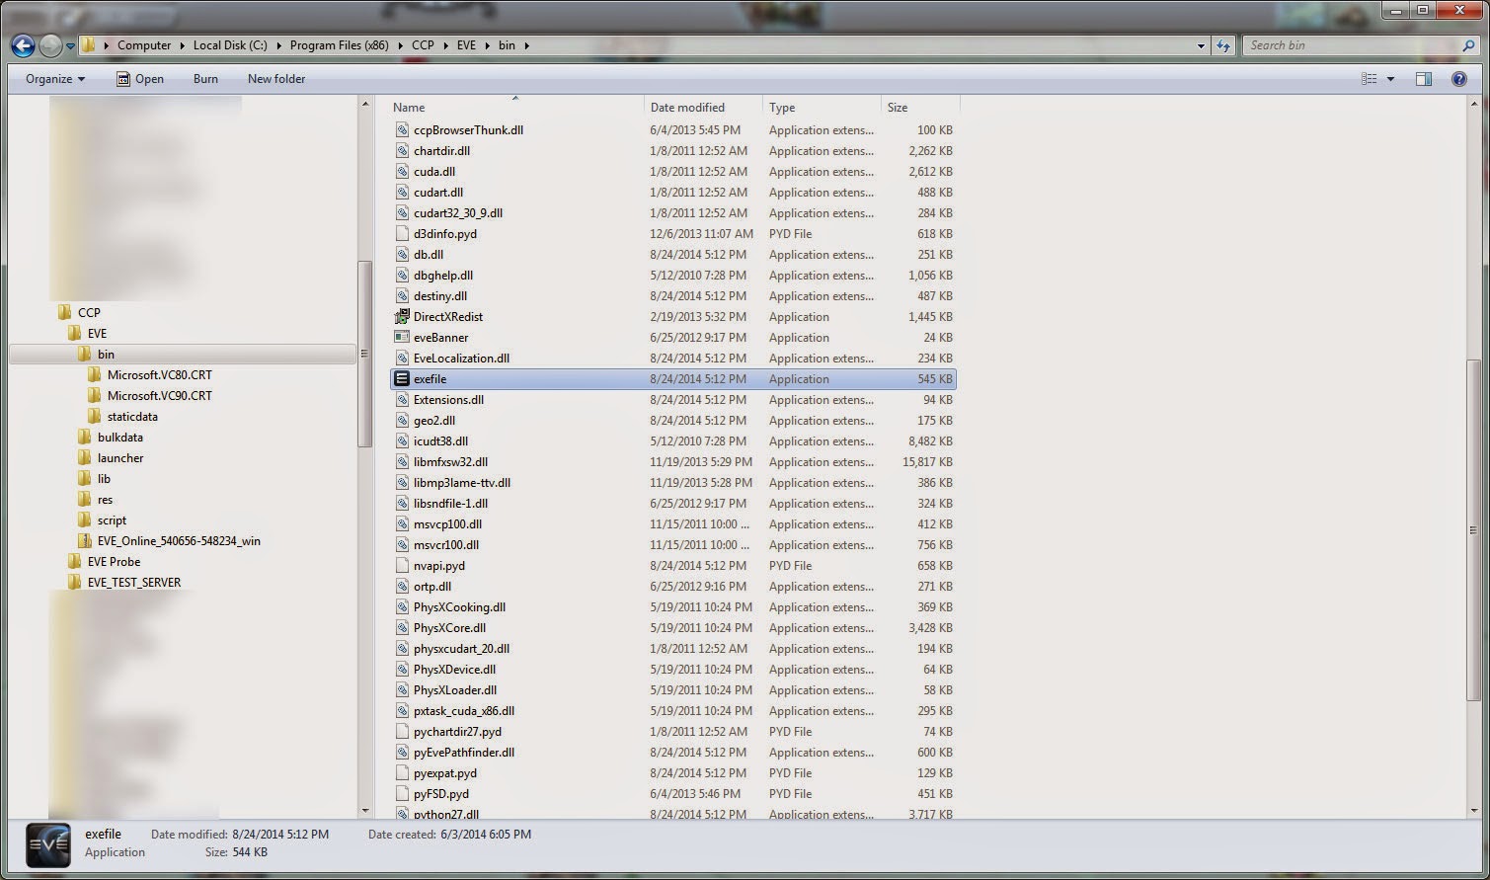This screenshot has height=880, width=1490.
Task: Click the Back navigation arrow button
Action: (x=23, y=45)
